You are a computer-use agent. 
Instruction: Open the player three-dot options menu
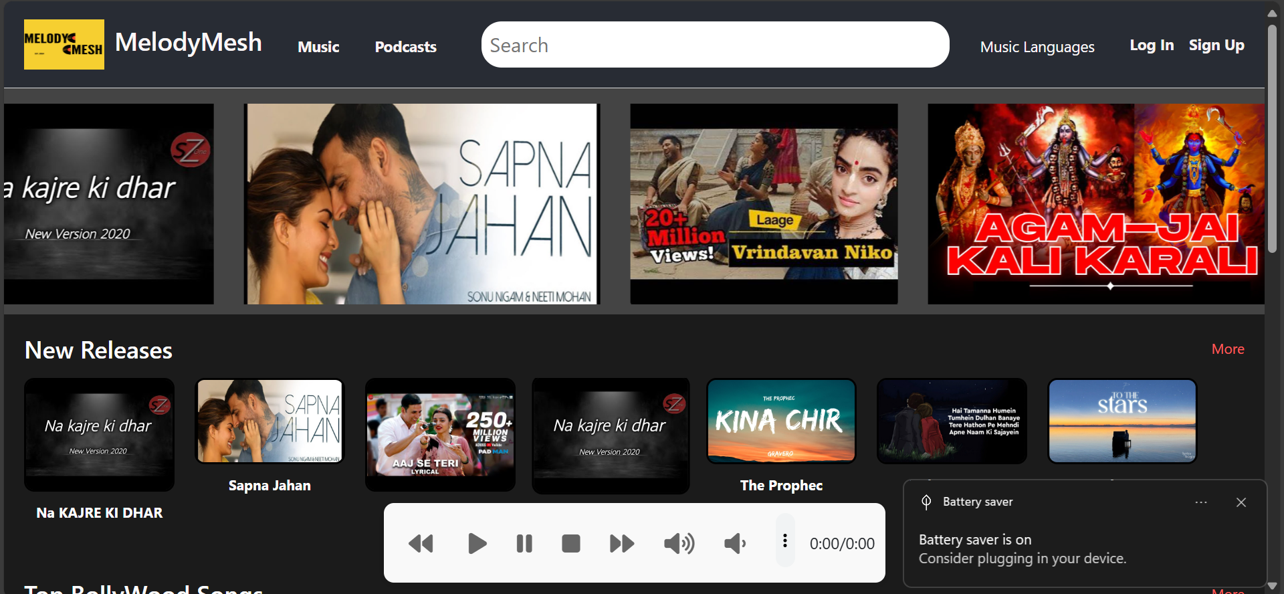tap(785, 541)
